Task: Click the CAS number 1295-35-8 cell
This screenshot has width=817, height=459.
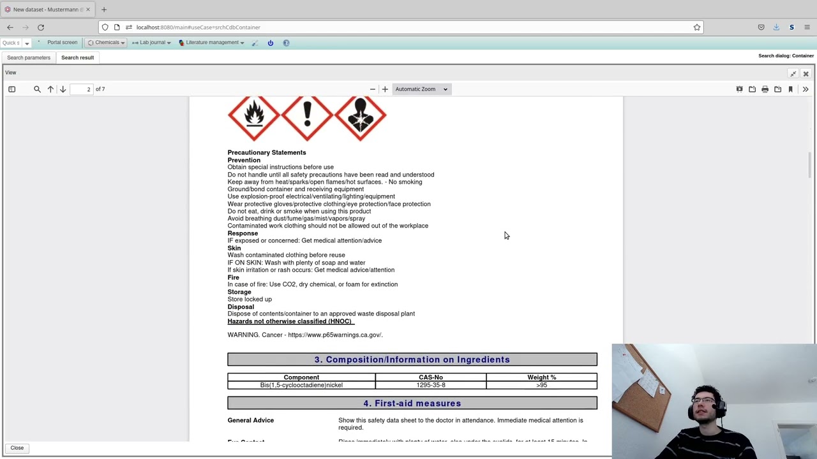Action: point(431,385)
